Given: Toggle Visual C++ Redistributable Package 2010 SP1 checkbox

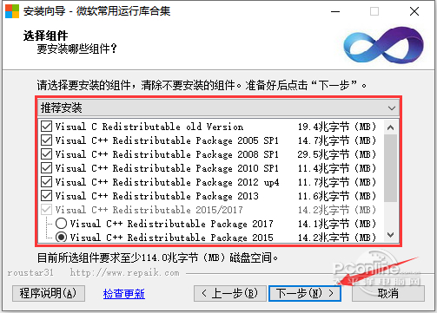Looking at the screenshot, I should pos(47,168).
